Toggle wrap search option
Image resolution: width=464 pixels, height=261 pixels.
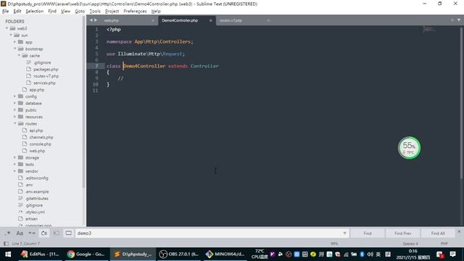tap(43, 233)
